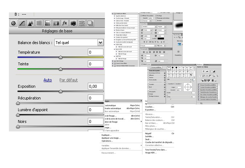Image resolution: width=245 pixels, height=168 pixels.
Task: Open the Camera Calibration camera icon
Action: [x=73, y=23]
